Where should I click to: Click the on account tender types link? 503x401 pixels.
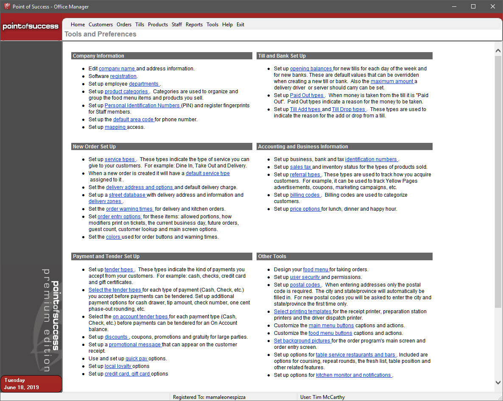[140, 317]
